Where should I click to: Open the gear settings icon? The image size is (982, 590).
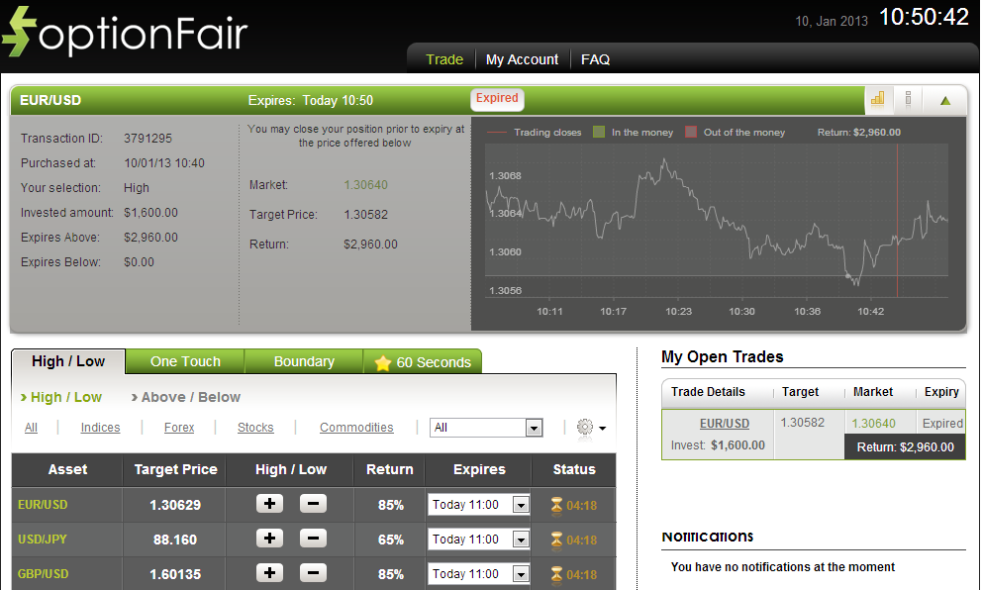pos(585,428)
